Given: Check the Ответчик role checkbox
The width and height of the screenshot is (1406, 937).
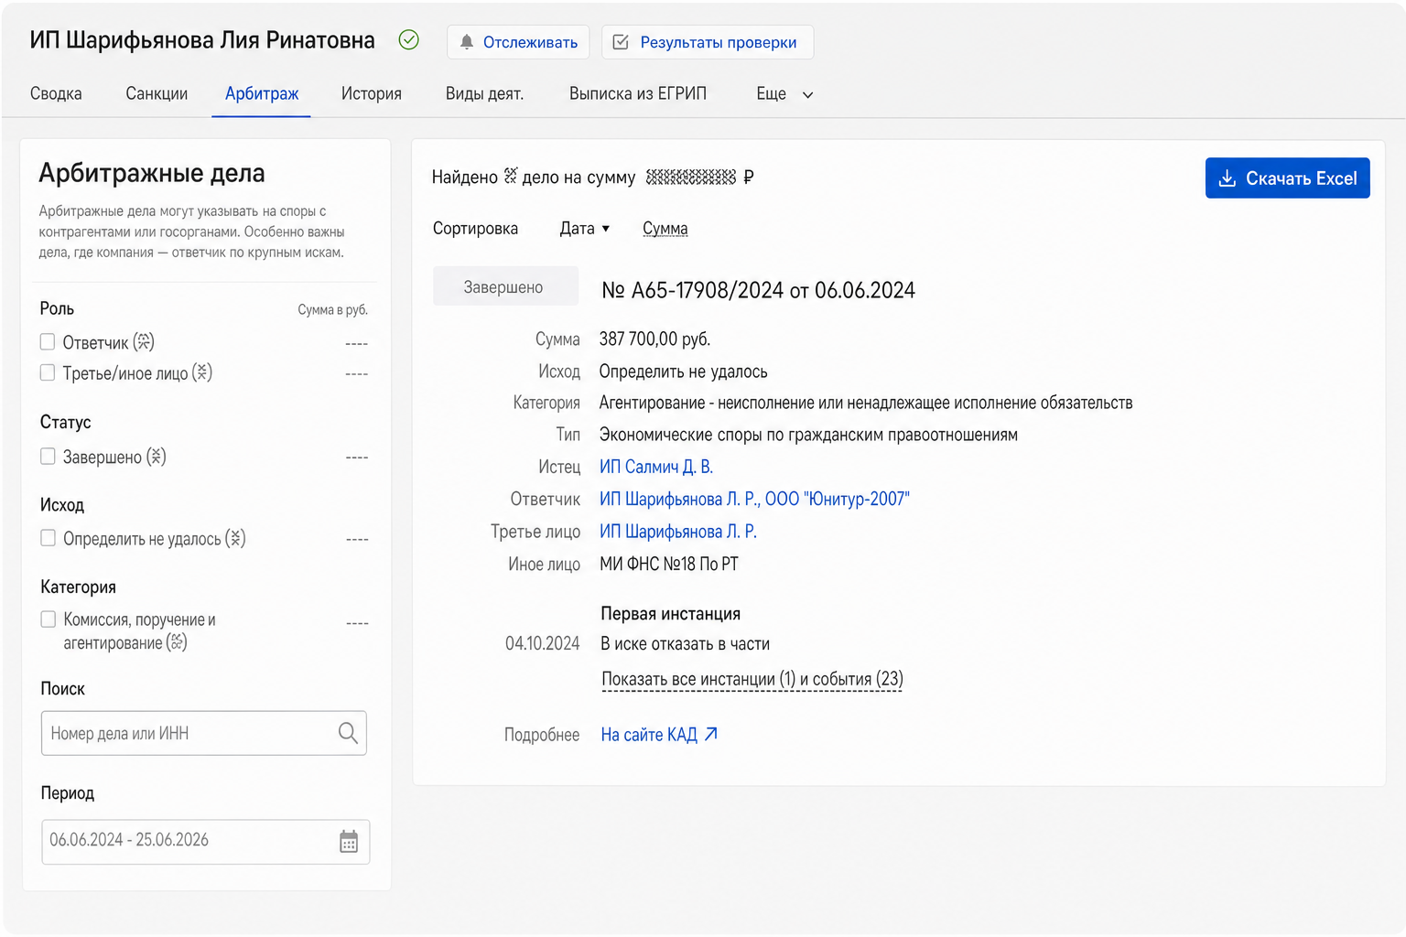Looking at the screenshot, I should (x=48, y=342).
